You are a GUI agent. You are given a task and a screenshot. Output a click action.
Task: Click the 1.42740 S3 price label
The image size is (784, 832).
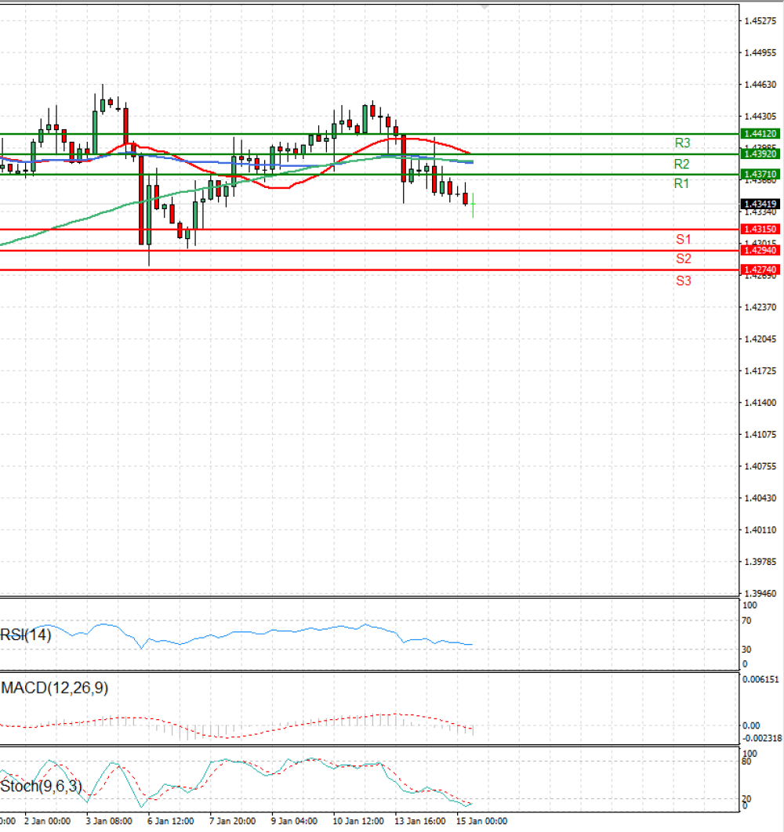click(x=760, y=269)
